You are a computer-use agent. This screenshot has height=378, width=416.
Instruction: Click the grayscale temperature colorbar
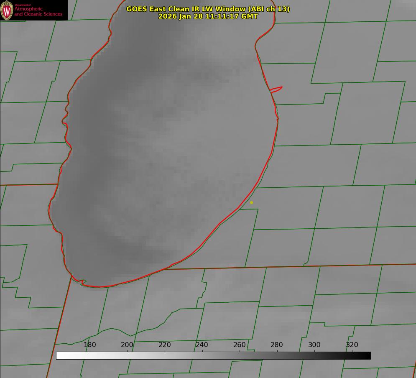click(213, 355)
